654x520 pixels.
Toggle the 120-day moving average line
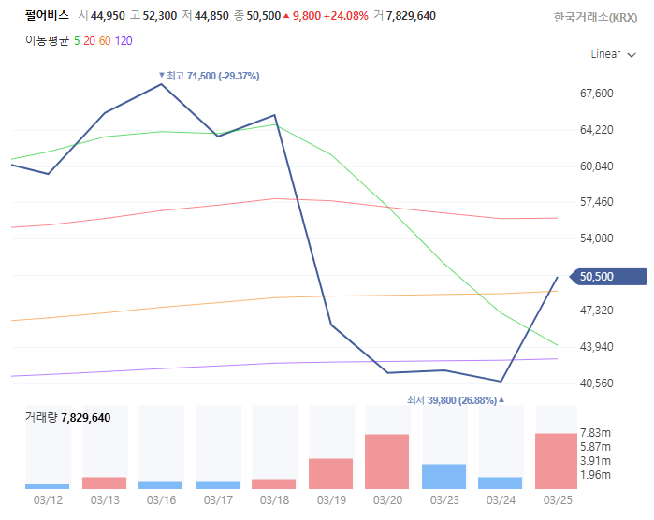click(x=123, y=41)
